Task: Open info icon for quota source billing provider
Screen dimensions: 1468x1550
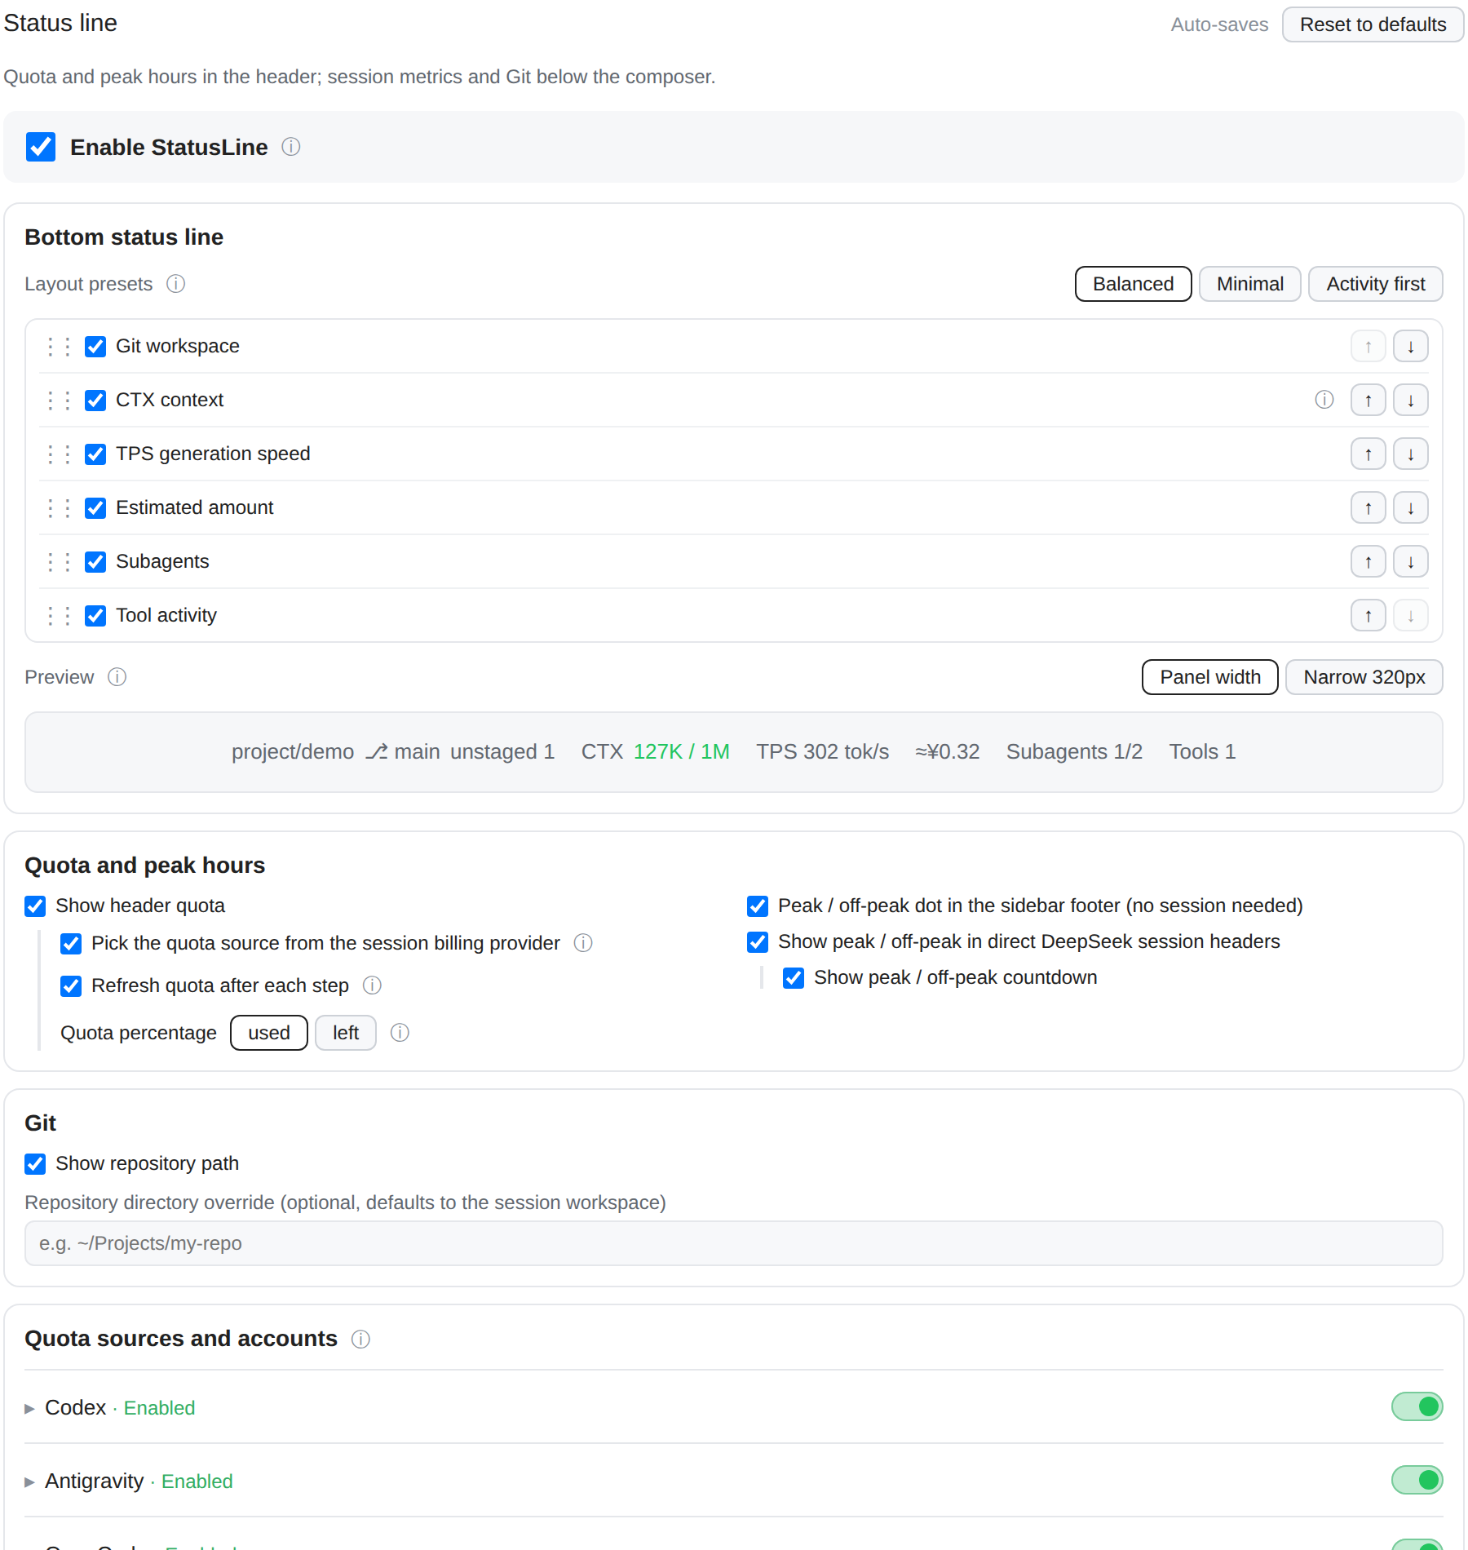Action: click(583, 943)
